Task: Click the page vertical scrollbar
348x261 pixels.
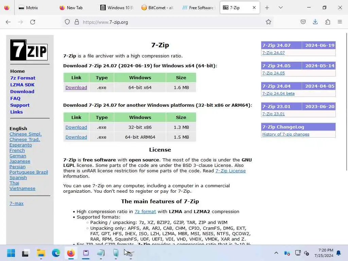Action: coord(346,102)
